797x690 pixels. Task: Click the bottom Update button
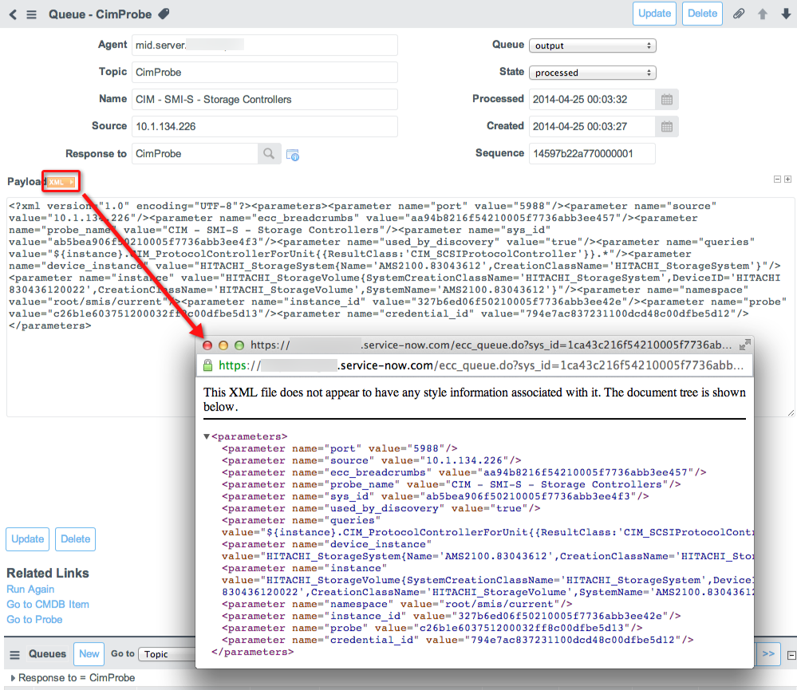point(27,539)
